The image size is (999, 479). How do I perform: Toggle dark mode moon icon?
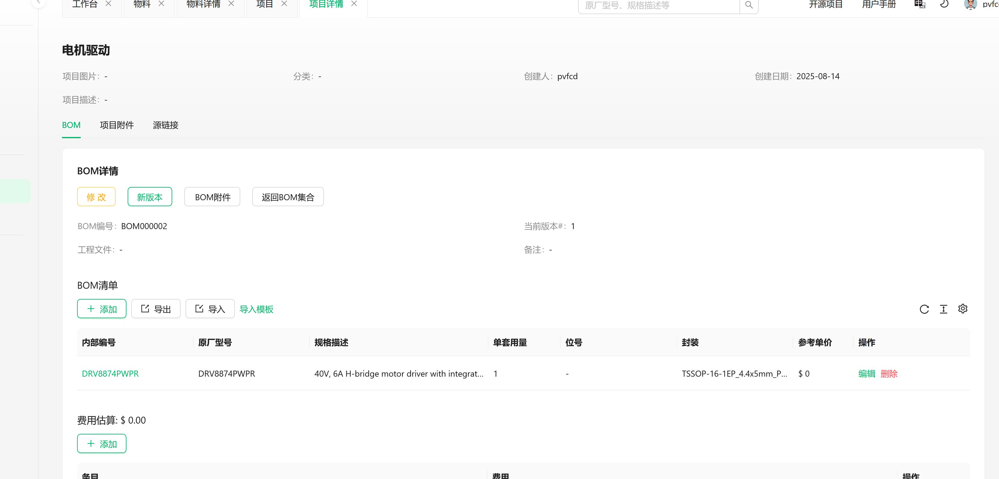tap(944, 4)
